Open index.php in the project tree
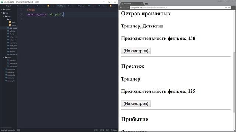The image size is (236, 132). click(10, 72)
